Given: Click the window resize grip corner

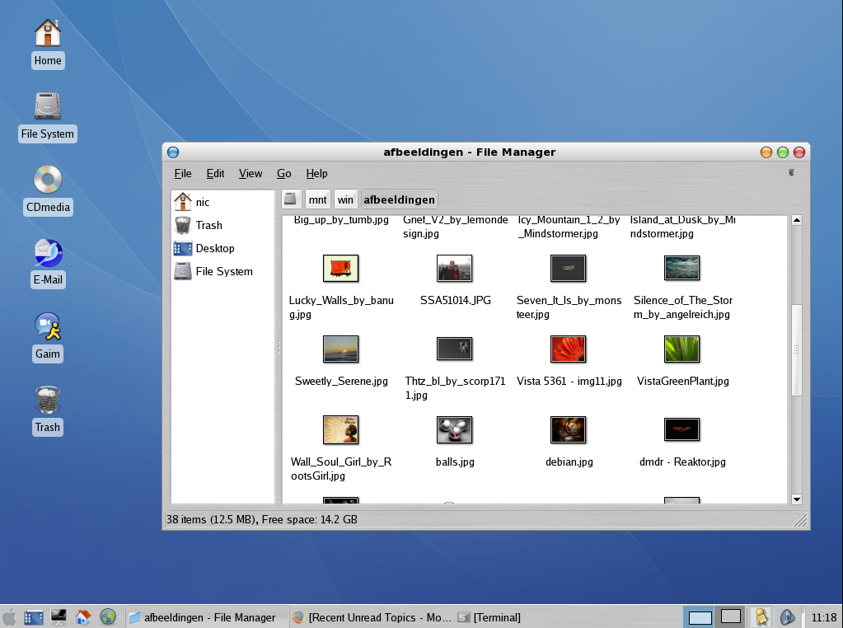Looking at the screenshot, I should click(800, 520).
